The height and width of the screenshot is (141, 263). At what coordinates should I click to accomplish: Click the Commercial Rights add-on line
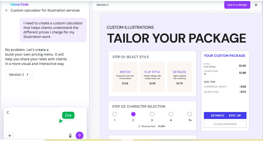click(225, 87)
